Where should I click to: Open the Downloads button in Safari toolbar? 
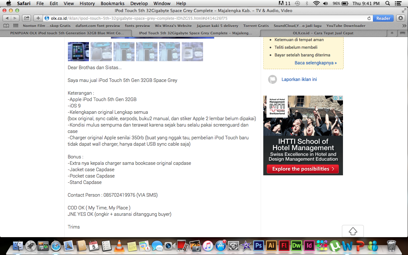pyautogui.click(x=401, y=18)
